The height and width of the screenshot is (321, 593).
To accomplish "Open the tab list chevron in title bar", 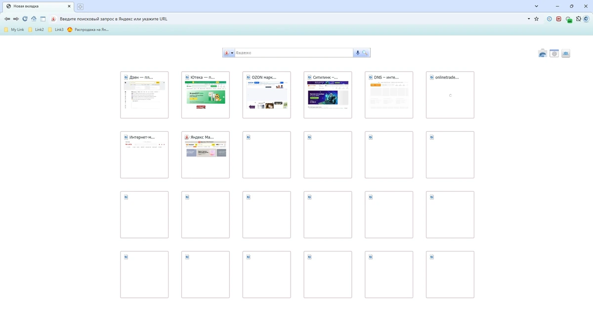I will [537, 6].
